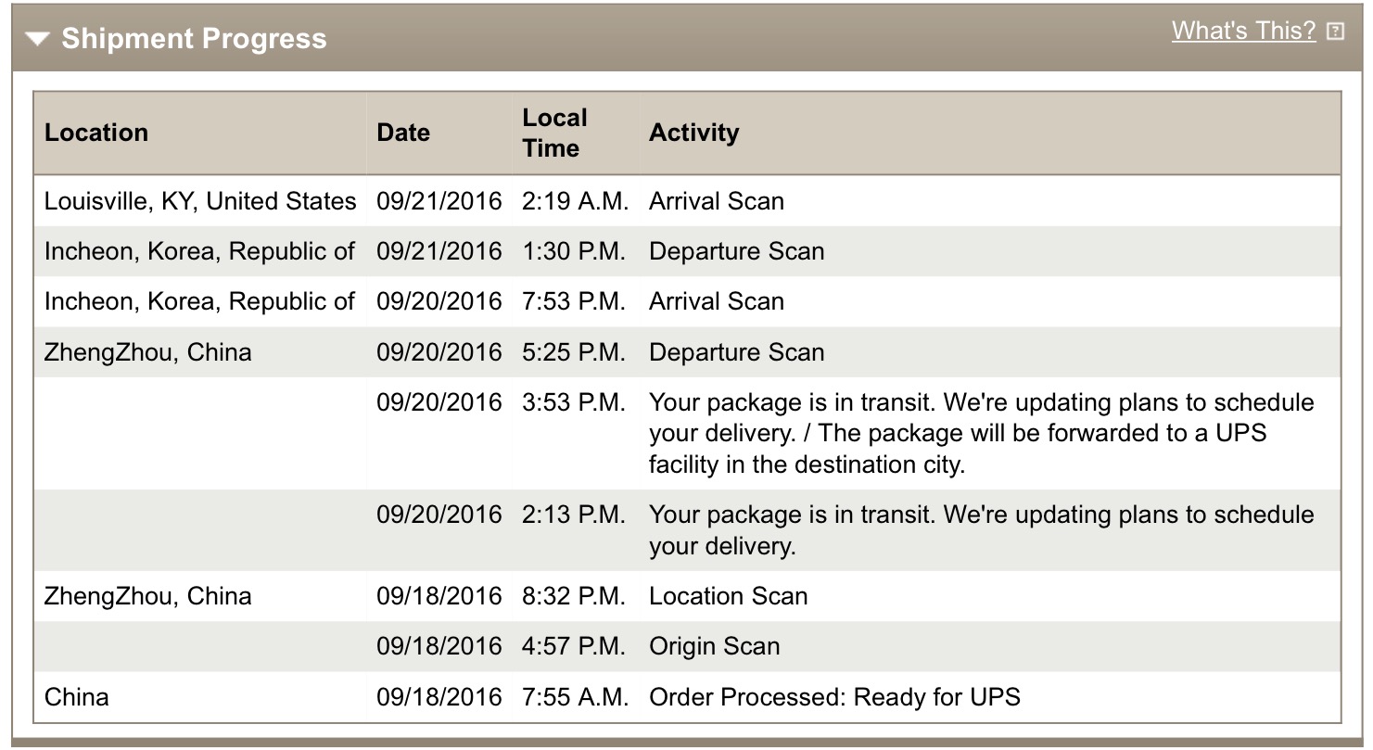Click Incheon location for 7:53 P.M. arrival
Image resolution: width=1373 pixels, height=750 pixels.
pyautogui.click(x=200, y=301)
